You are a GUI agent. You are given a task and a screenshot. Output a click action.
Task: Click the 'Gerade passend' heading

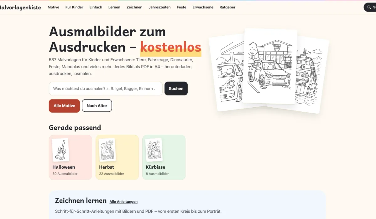(75, 128)
